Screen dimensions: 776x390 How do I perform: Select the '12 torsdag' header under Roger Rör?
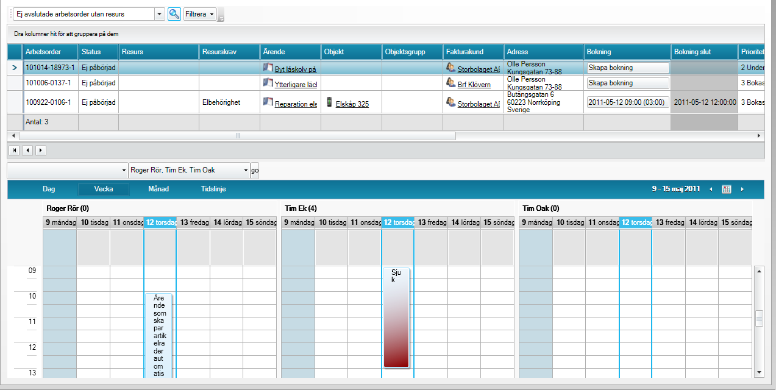pos(160,222)
